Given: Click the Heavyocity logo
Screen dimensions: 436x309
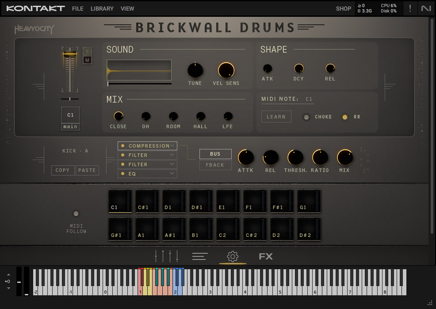Looking at the screenshot, I should pos(34,29).
